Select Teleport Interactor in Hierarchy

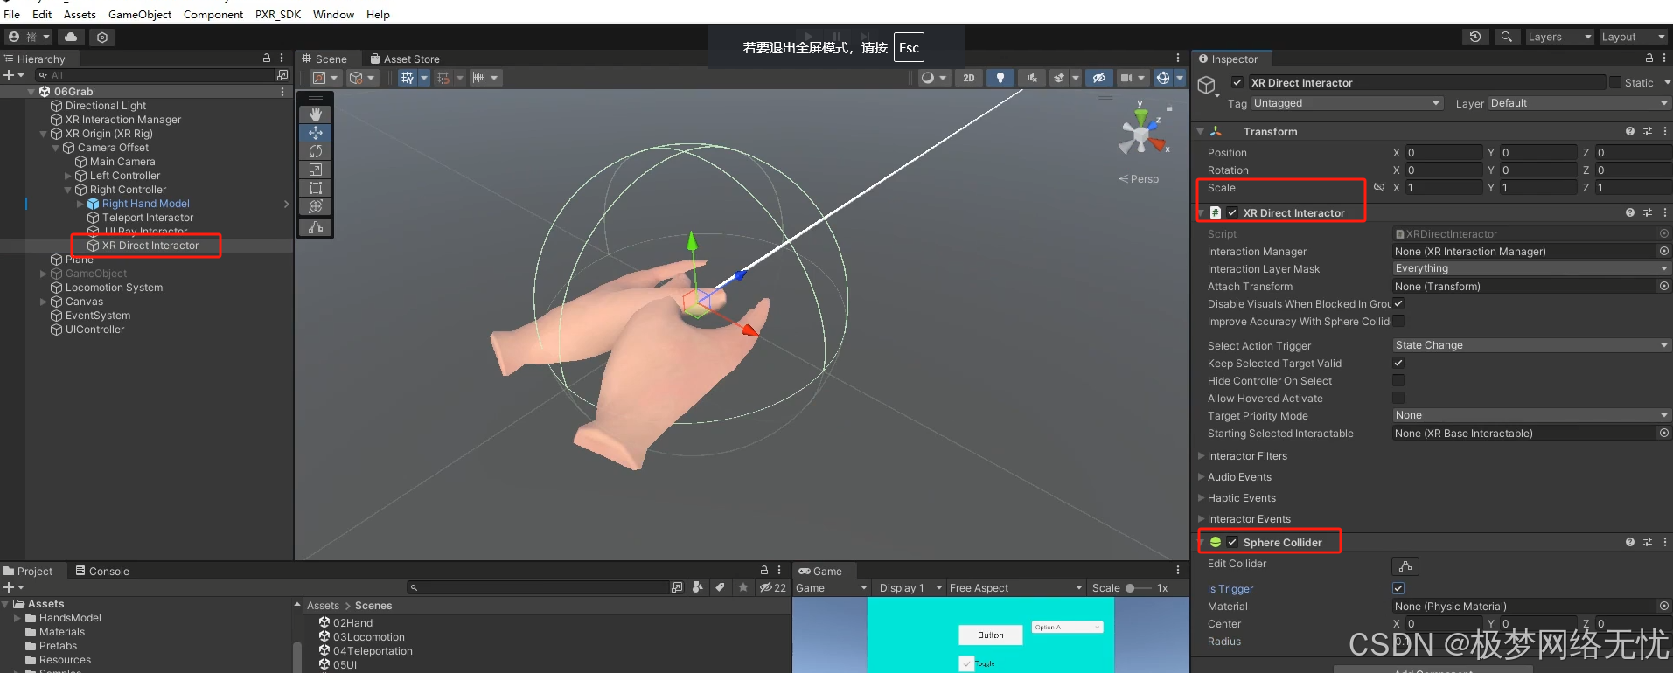coord(148,218)
